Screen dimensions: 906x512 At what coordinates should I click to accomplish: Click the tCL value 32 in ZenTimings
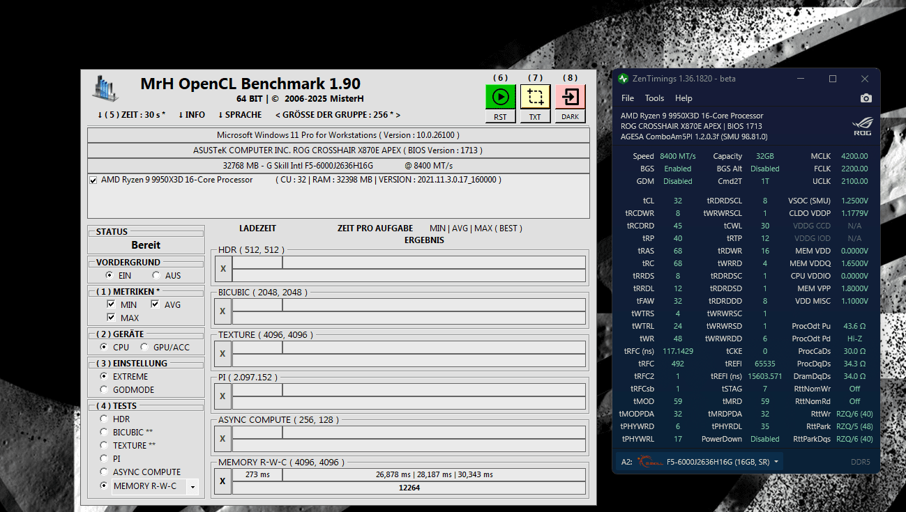[677, 201]
